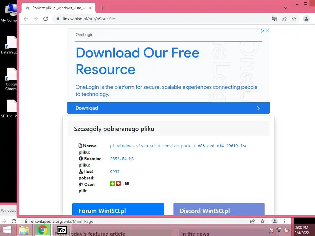The height and width of the screenshot is (236, 315).
Task: Bookmark the winiso.pl page with the star
Action: click(294, 19)
